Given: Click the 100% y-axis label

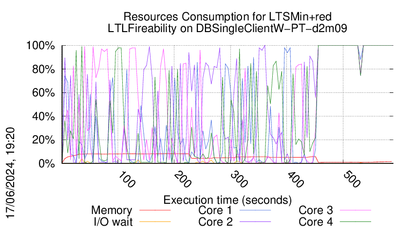Looking at the screenshot, I should [40, 46].
